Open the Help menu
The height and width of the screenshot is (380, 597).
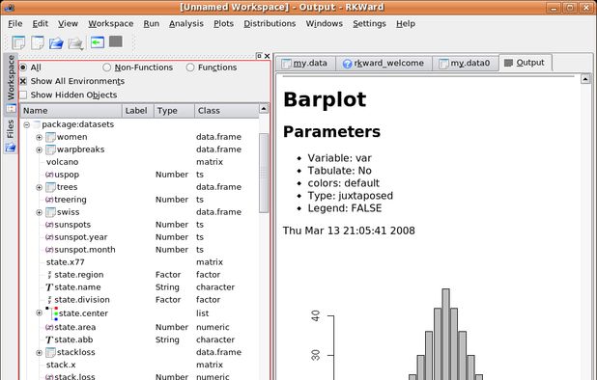click(406, 23)
